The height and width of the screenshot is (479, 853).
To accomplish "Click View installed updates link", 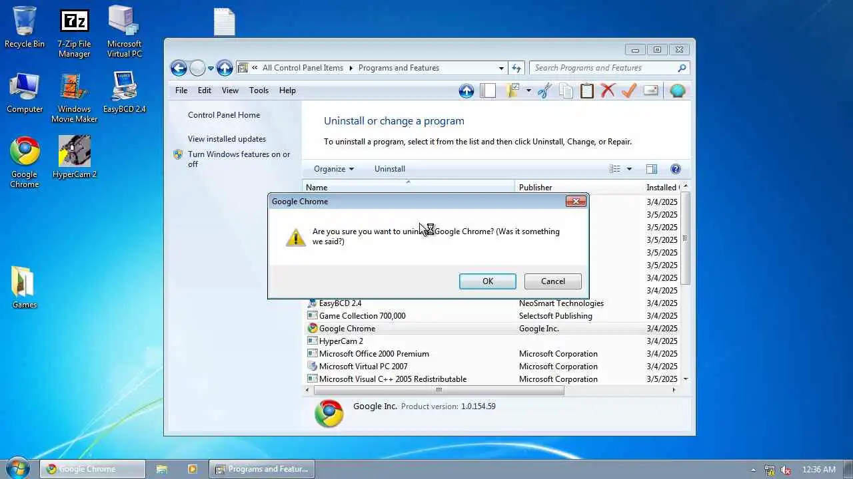I will click(x=227, y=139).
